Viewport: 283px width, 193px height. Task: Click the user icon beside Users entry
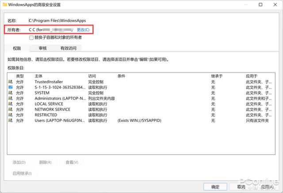point(11,121)
